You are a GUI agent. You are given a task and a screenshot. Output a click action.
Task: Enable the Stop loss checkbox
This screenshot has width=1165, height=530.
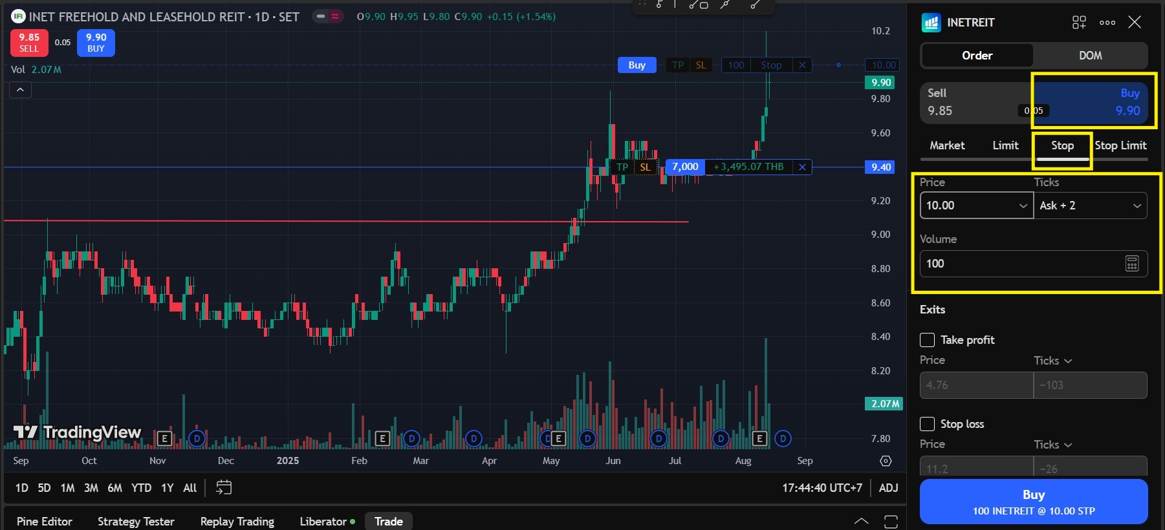point(927,424)
